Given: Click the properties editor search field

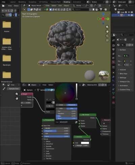Looking at the screenshot, I should [127, 35].
